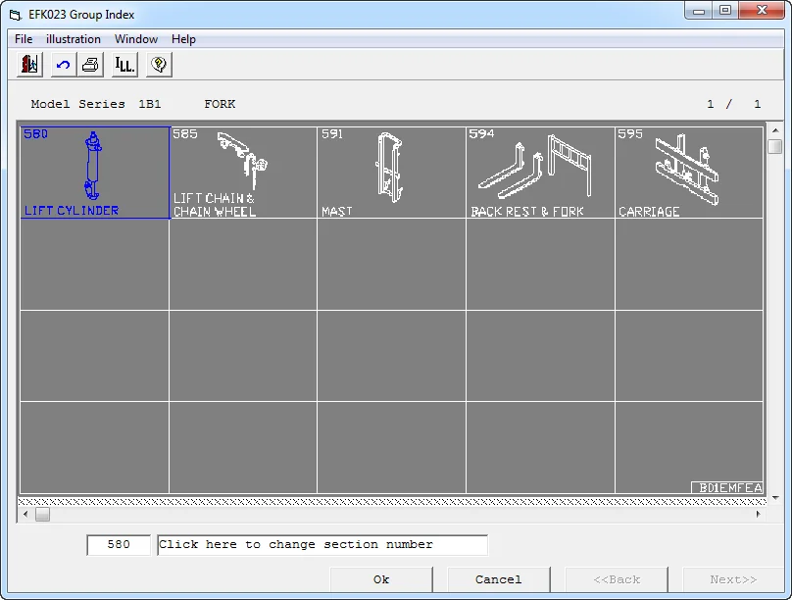Click the blue undo arrow icon

(x=64, y=65)
